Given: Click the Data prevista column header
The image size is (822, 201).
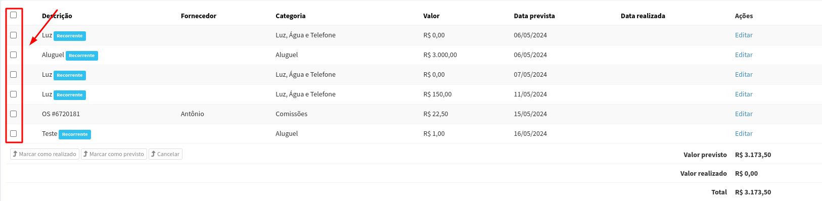Looking at the screenshot, I should (534, 16).
